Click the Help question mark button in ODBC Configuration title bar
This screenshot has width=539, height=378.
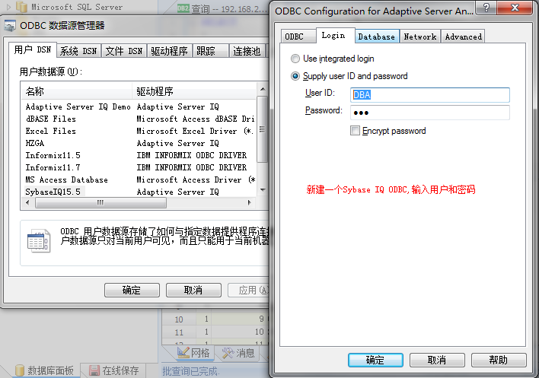[486, 7]
